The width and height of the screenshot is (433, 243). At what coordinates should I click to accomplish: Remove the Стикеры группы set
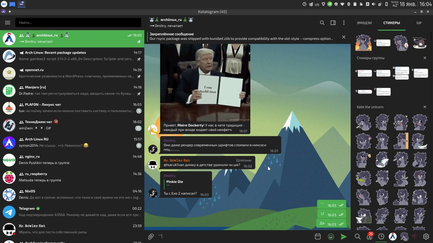coord(425,58)
